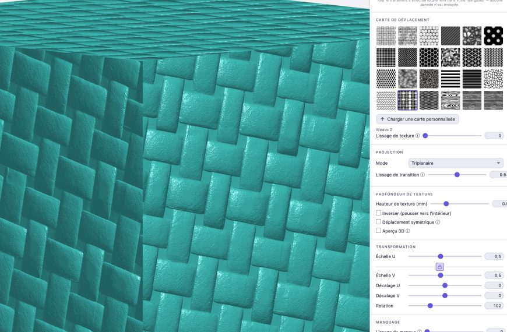Select the basket weave displacement texture
This screenshot has width=507, height=332.
pos(386,36)
